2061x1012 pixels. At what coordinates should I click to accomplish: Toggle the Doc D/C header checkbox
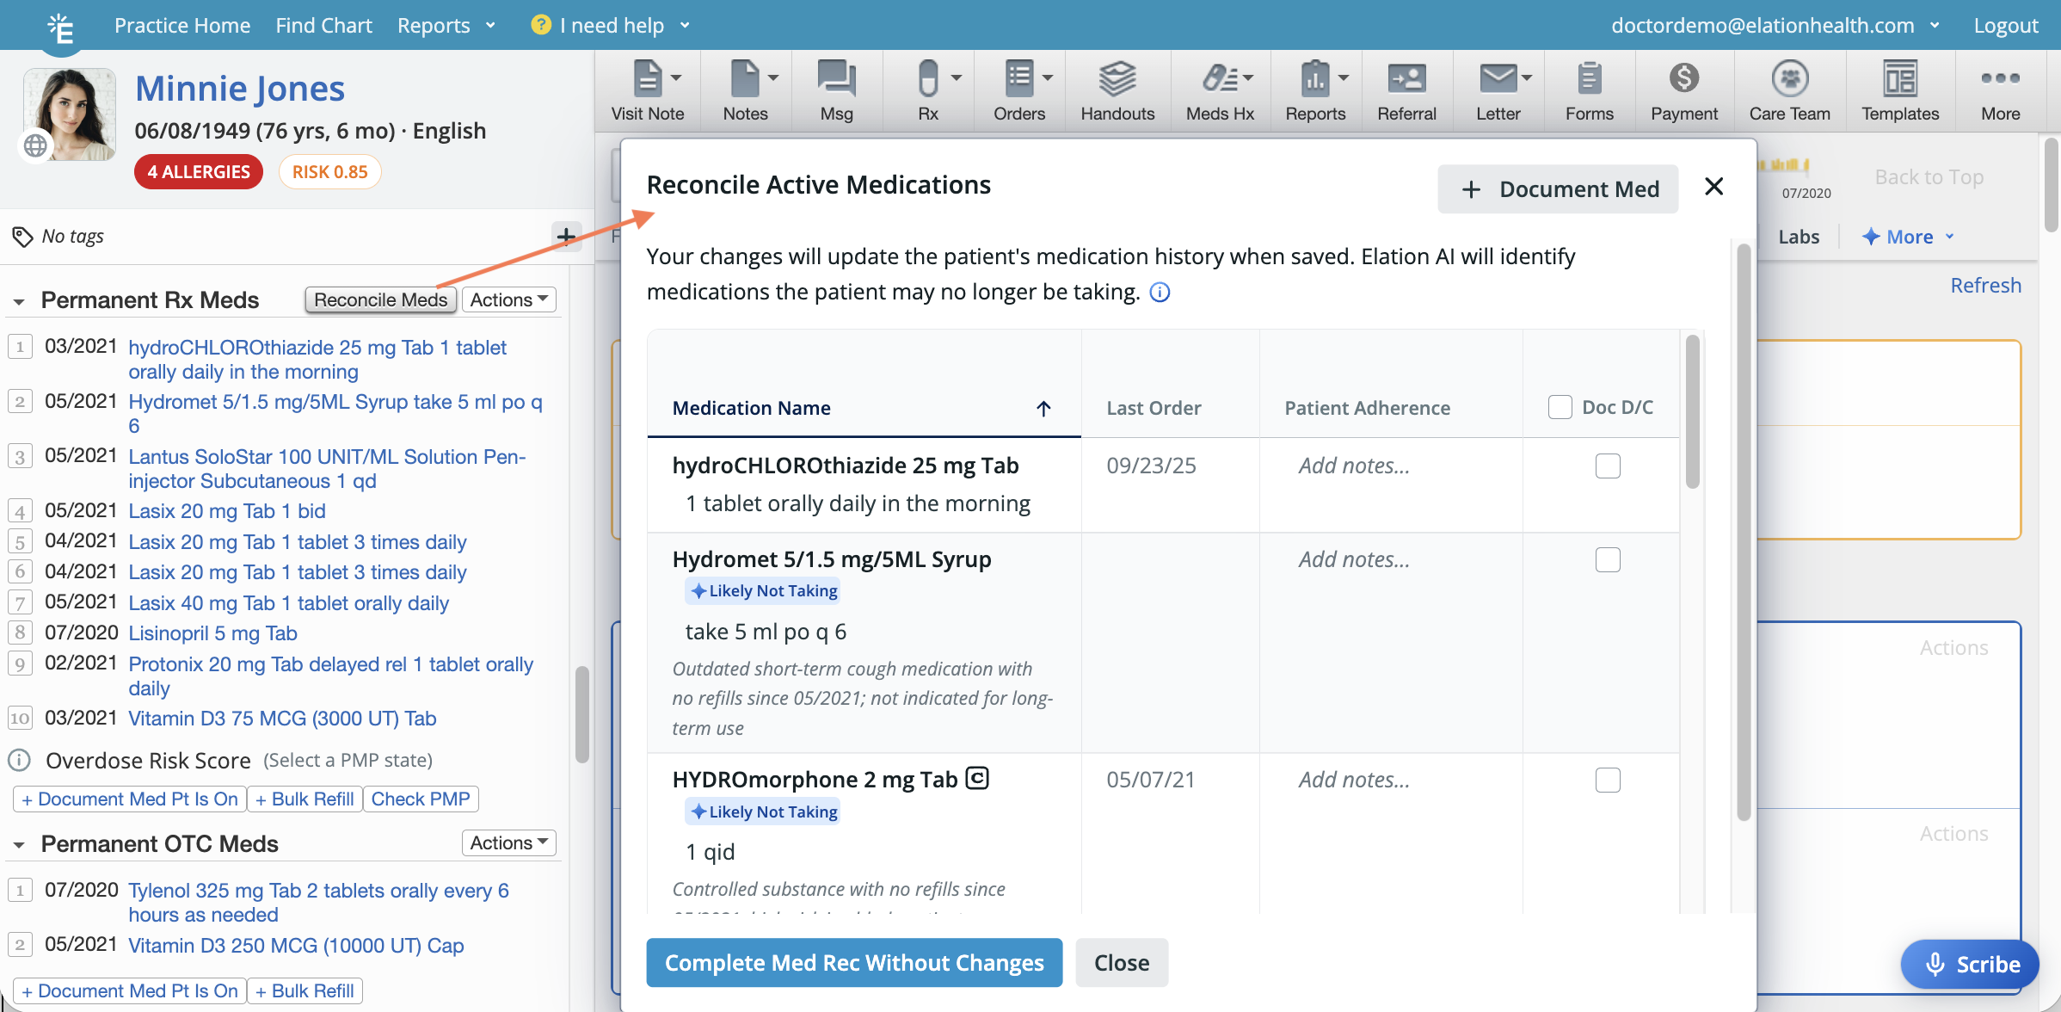tap(1560, 407)
